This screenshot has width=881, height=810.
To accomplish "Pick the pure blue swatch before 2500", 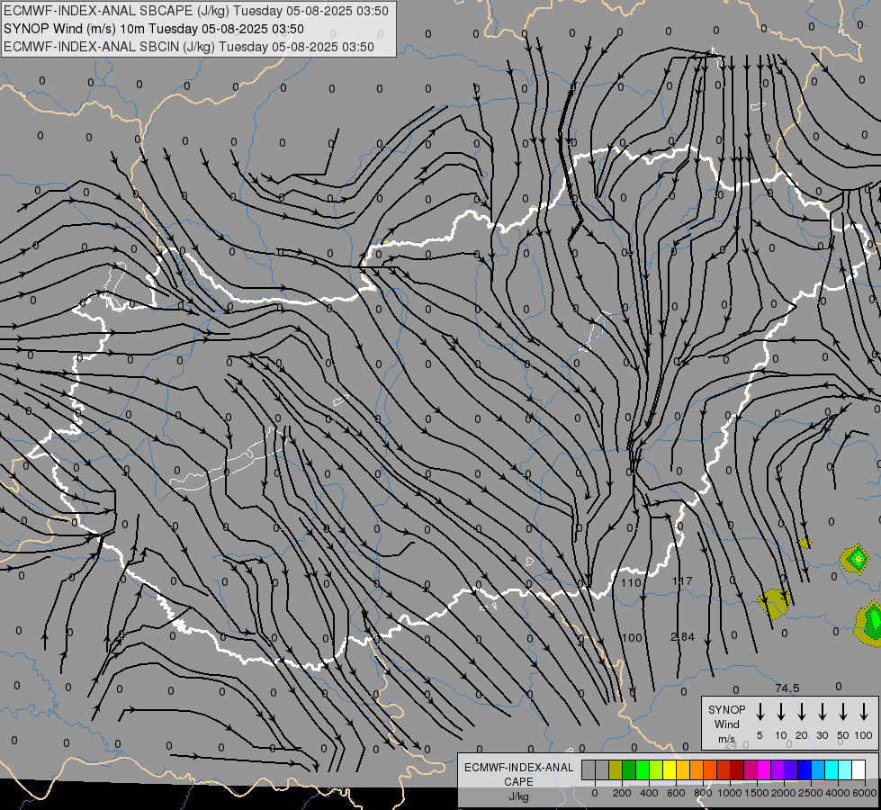I will point(805,769).
